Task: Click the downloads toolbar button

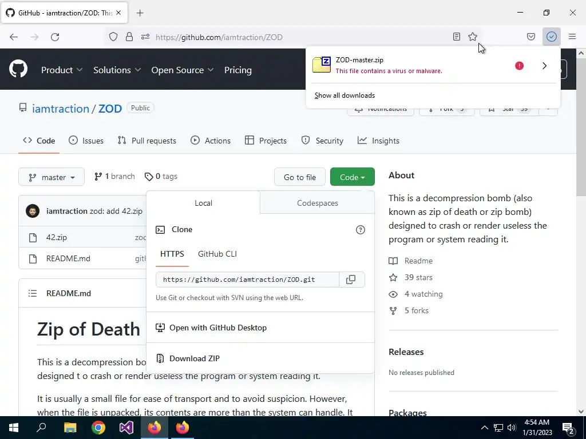Action: point(552,37)
